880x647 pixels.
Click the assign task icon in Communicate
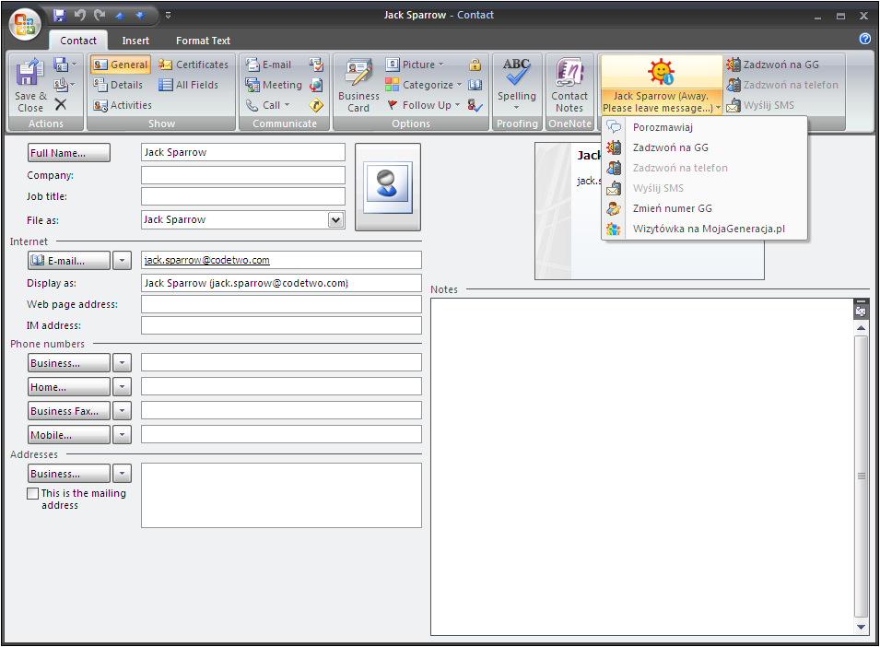(316, 65)
